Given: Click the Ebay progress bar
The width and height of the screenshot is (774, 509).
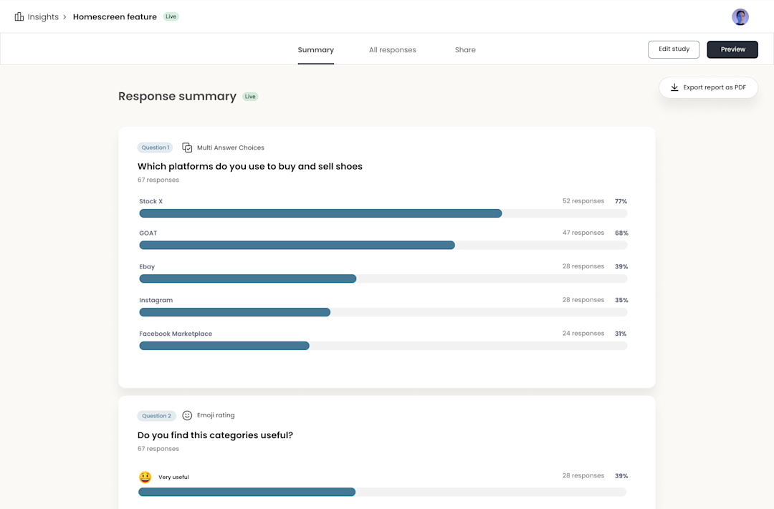Looking at the screenshot, I should pos(383,278).
